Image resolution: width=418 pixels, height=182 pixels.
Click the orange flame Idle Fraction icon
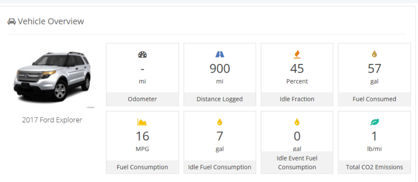click(297, 54)
